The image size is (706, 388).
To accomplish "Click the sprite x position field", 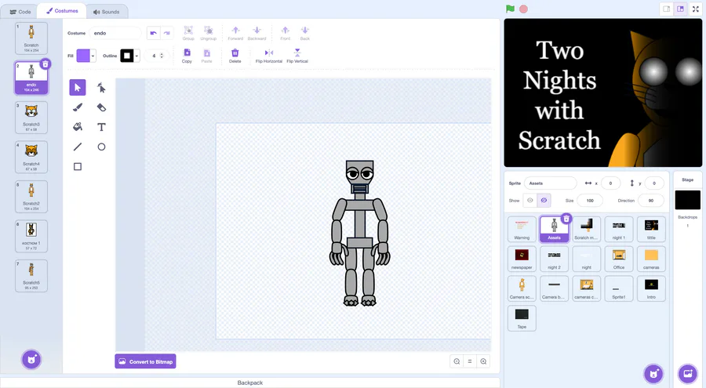I will [x=610, y=183].
